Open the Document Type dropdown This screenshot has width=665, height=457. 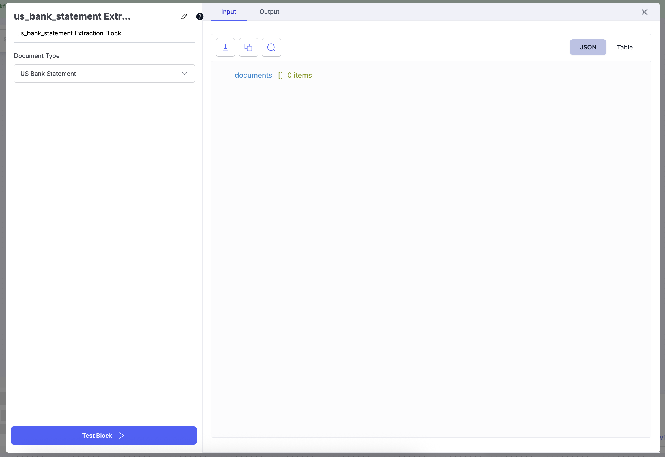pos(104,74)
